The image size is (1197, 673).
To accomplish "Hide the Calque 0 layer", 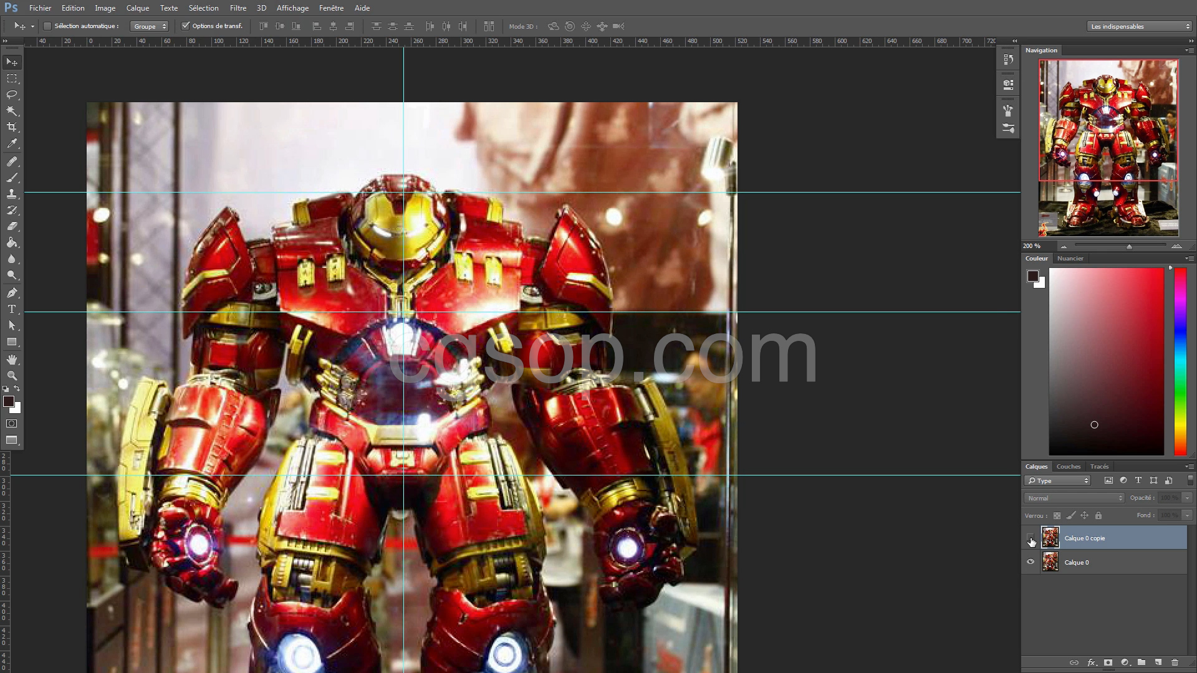I will pyautogui.click(x=1031, y=562).
